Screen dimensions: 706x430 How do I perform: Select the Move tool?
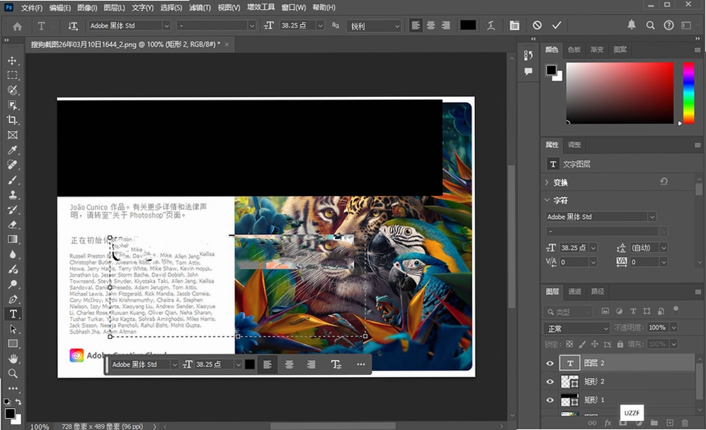pos(12,60)
